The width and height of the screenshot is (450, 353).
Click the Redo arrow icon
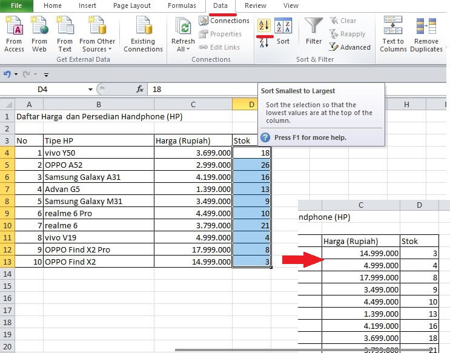27,74
